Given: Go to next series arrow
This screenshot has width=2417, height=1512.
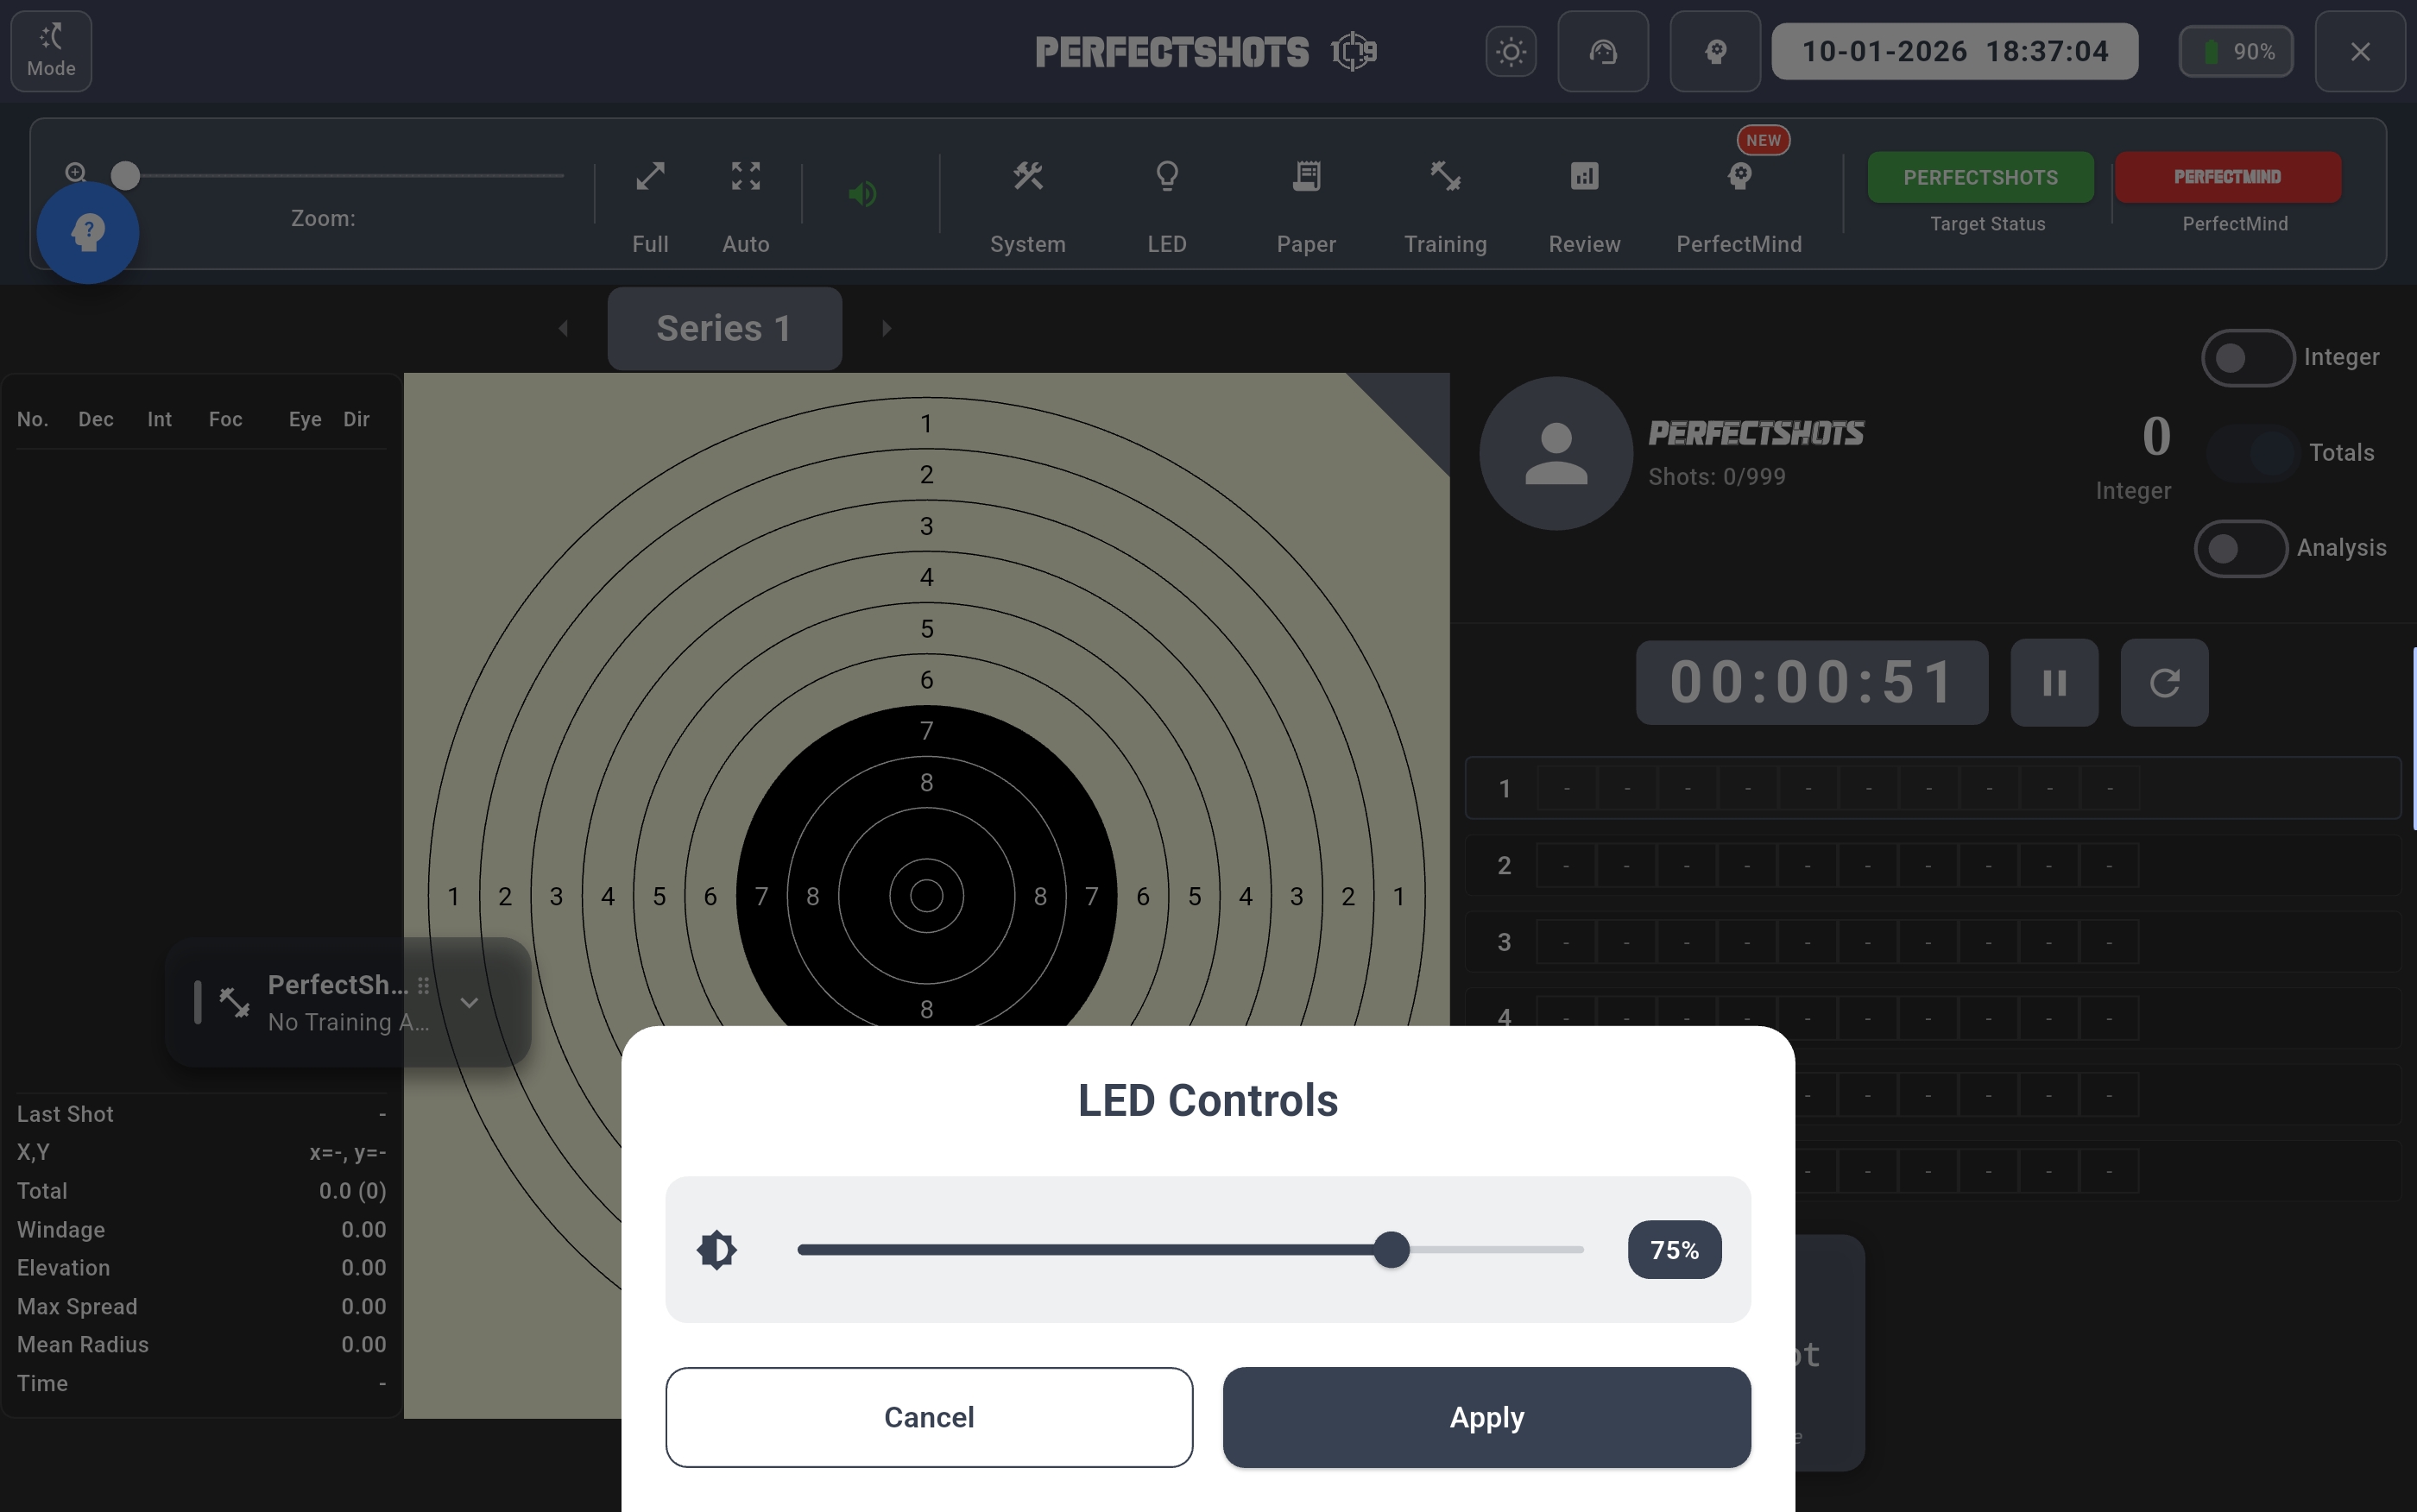Looking at the screenshot, I should pos(886,329).
